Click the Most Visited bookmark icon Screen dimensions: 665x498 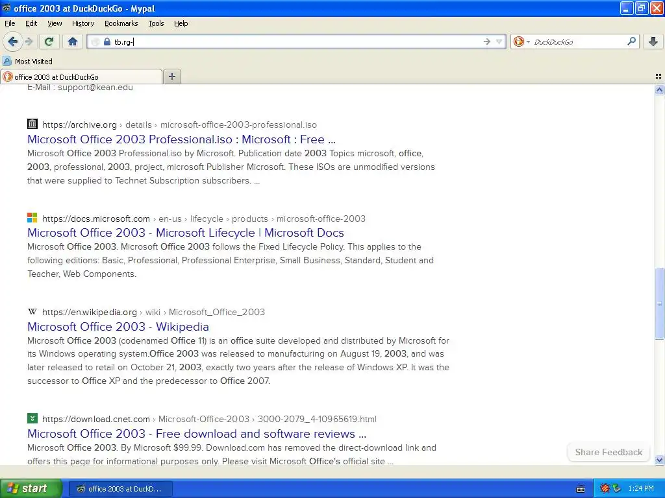(7, 61)
